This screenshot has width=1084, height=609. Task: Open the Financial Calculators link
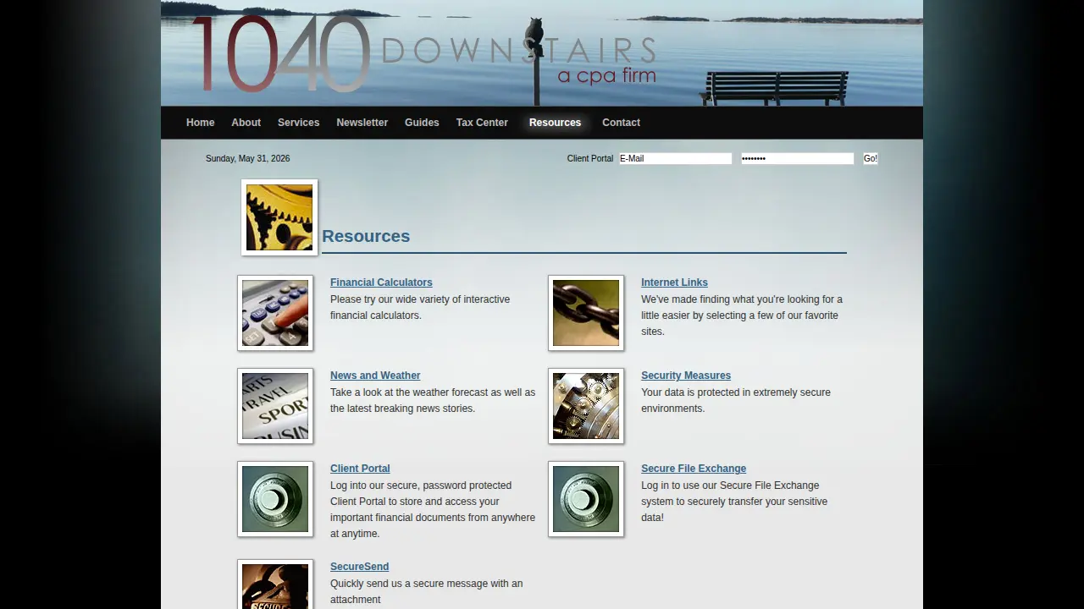coord(381,283)
